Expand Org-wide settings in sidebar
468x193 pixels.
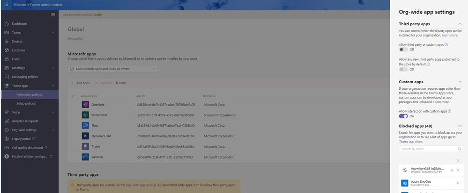[x=53, y=130]
